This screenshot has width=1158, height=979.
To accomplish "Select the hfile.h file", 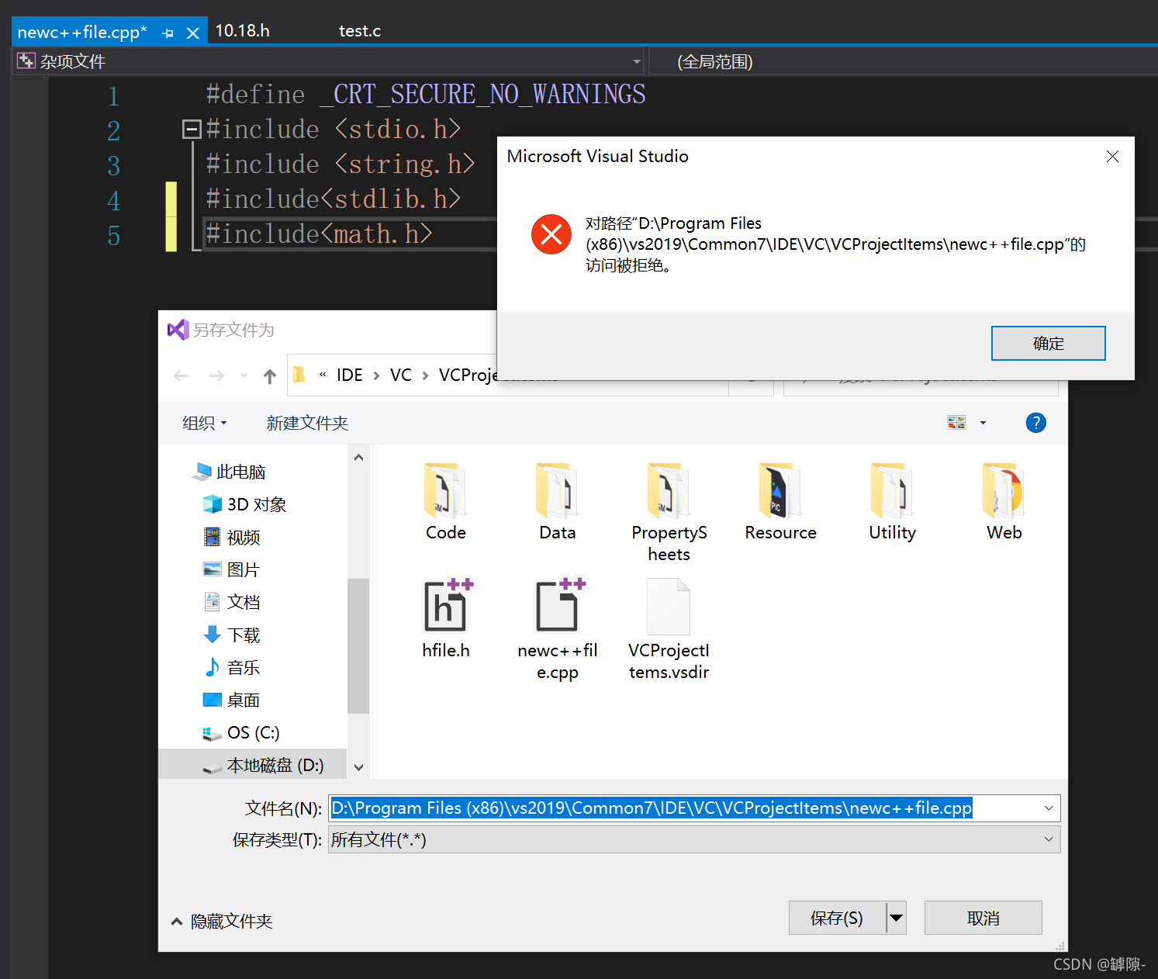I will (446, 619).
